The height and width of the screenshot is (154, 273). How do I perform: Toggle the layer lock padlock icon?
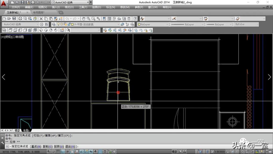tap(69, 24)
